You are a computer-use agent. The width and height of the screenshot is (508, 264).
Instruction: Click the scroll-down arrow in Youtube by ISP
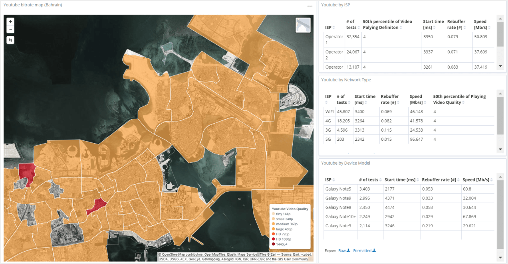(x=500, y=66)
